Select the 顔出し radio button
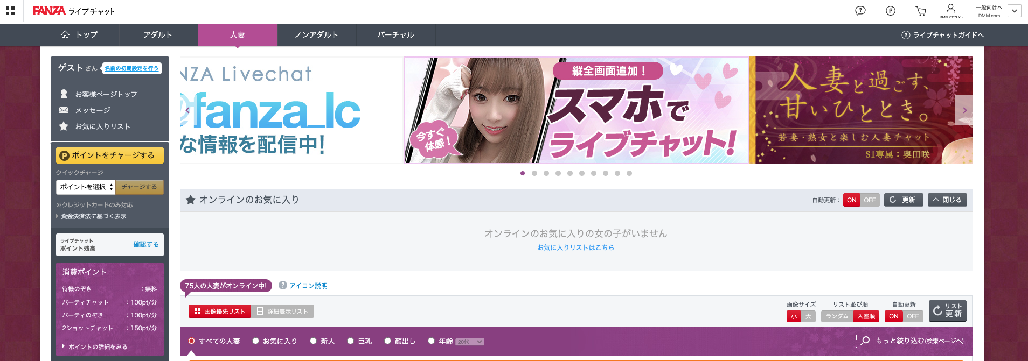1028x361 pixels. point(387,341)
